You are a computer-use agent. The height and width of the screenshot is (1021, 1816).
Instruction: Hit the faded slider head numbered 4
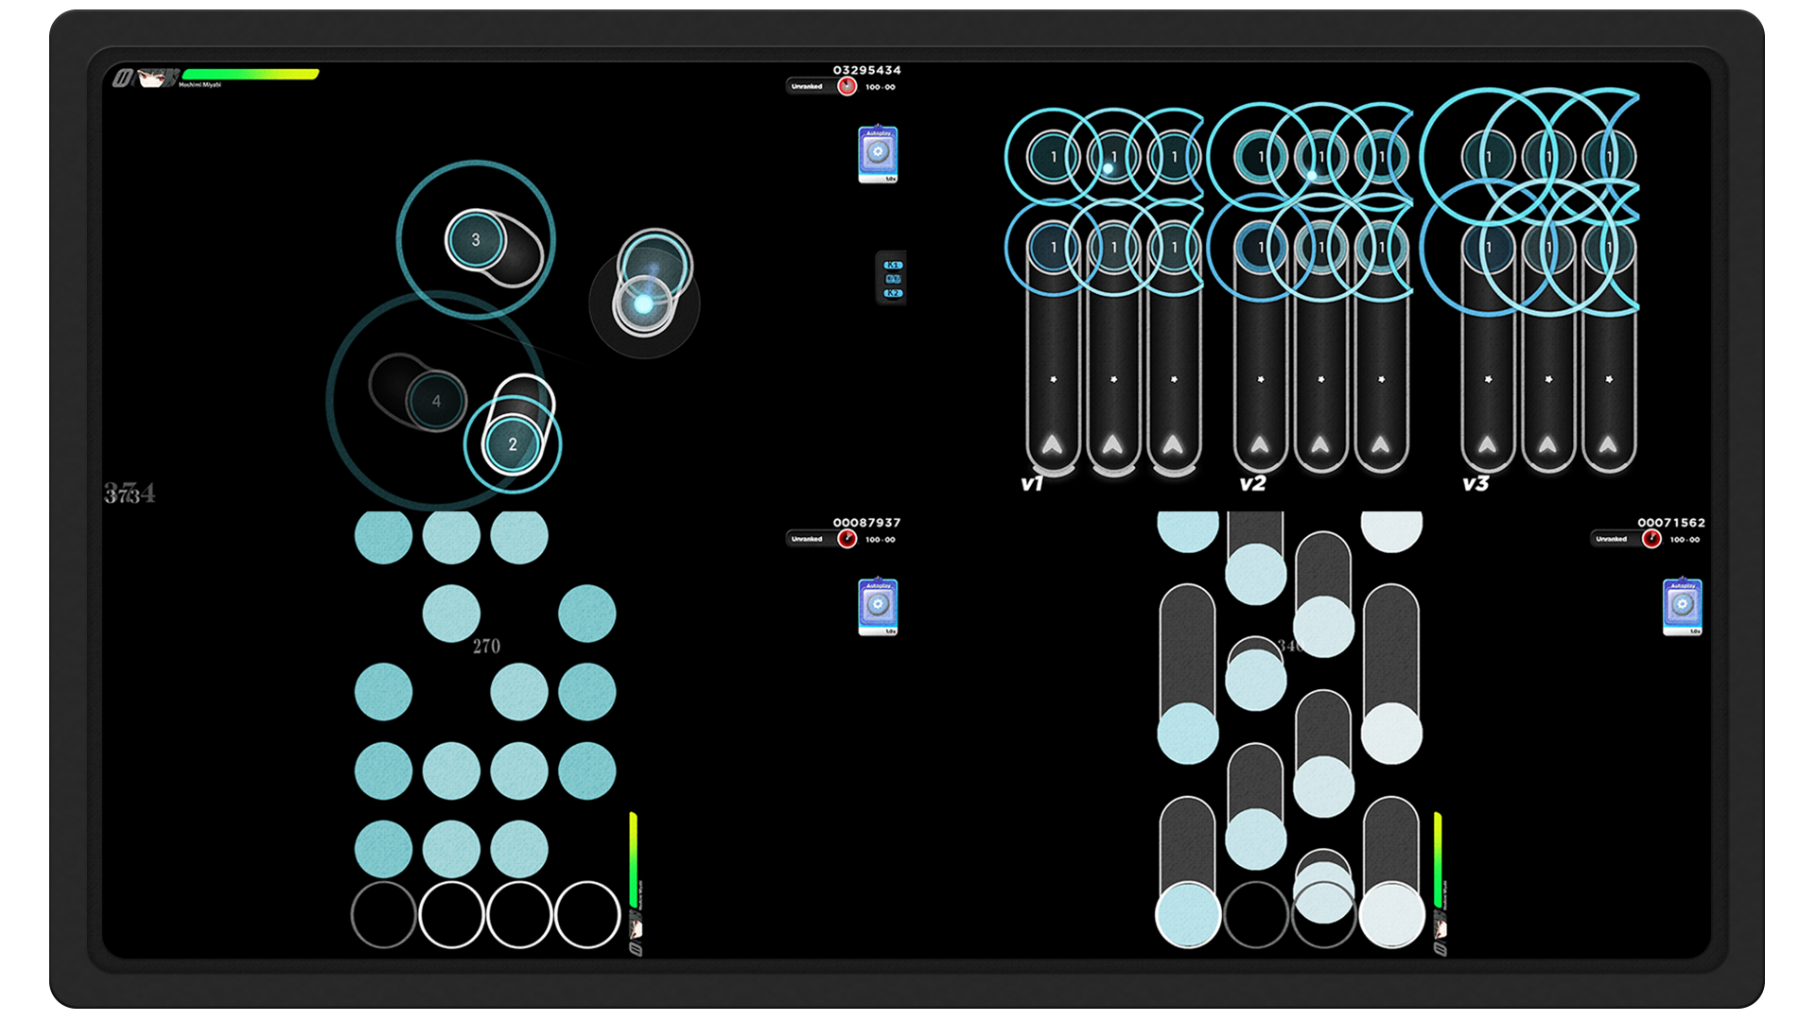point(436,401)
